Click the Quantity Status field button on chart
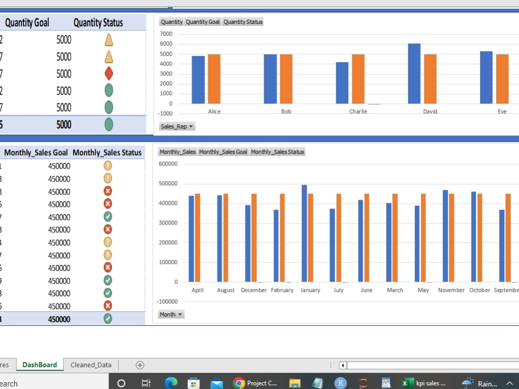The image size is (519, 389). tap(243, 22)
